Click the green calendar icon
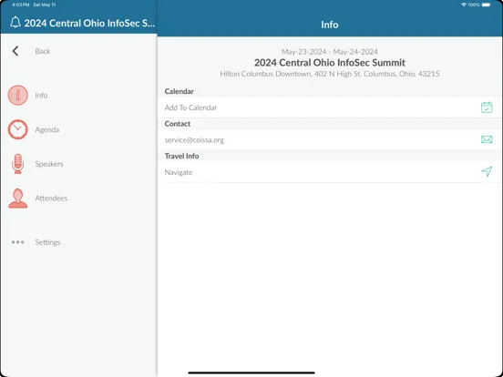503x377 pixels. point(487,107)
